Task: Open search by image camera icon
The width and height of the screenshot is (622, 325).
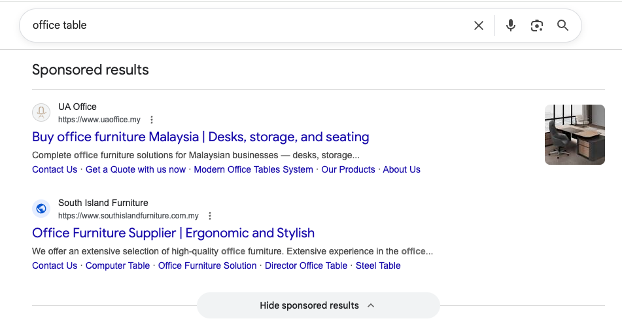Action: [537, 26]
